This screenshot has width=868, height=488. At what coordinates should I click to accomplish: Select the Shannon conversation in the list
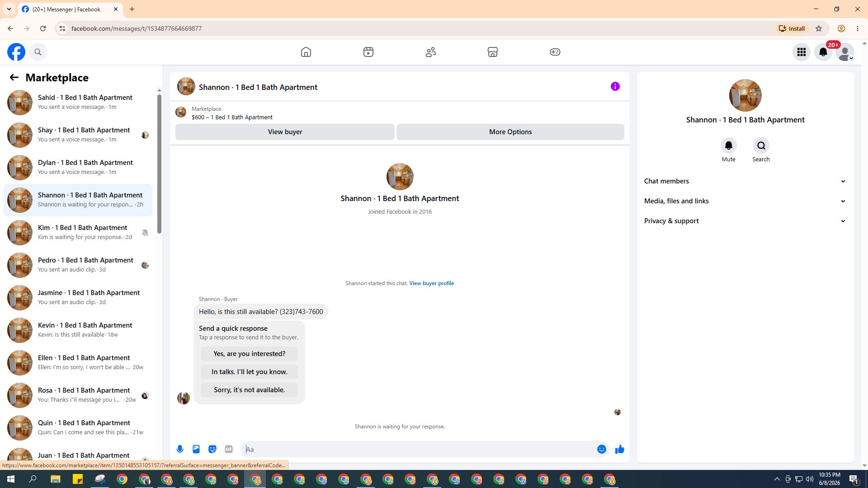pos(78,200)
